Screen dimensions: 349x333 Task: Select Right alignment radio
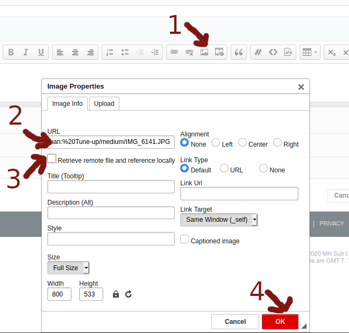pos(277,142)
